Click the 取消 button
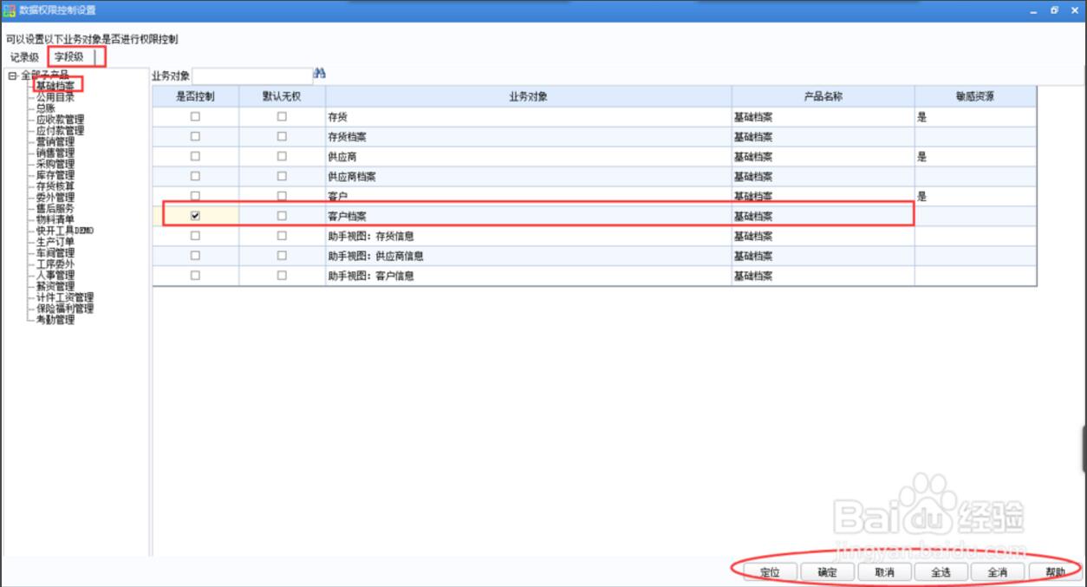 click(x=884, y=572)
